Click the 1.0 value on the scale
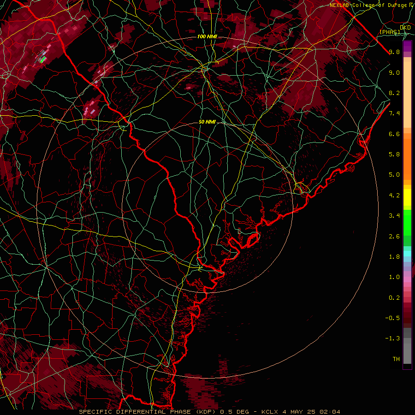The image size is (415, 415). 394,278
